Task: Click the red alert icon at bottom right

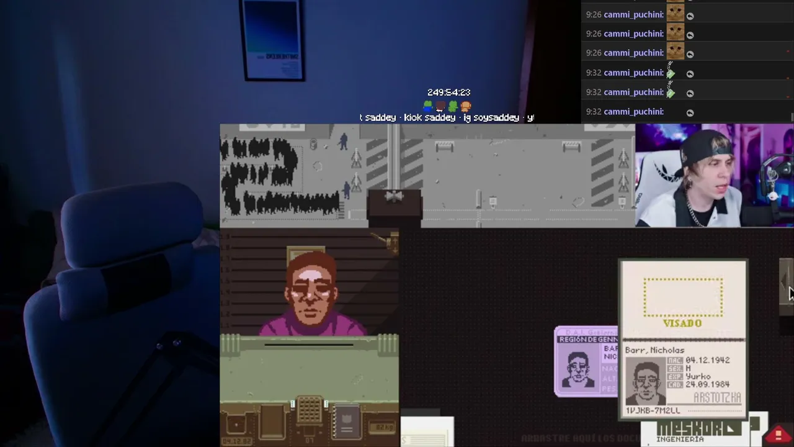Action: pyautogui.click(x=778, y=435)
